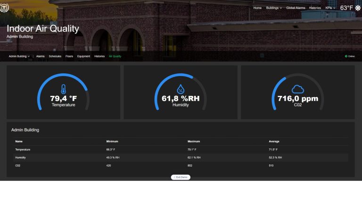362x203 pixels.
Task: Click the CO2 cloud icon
Action: 297,89
